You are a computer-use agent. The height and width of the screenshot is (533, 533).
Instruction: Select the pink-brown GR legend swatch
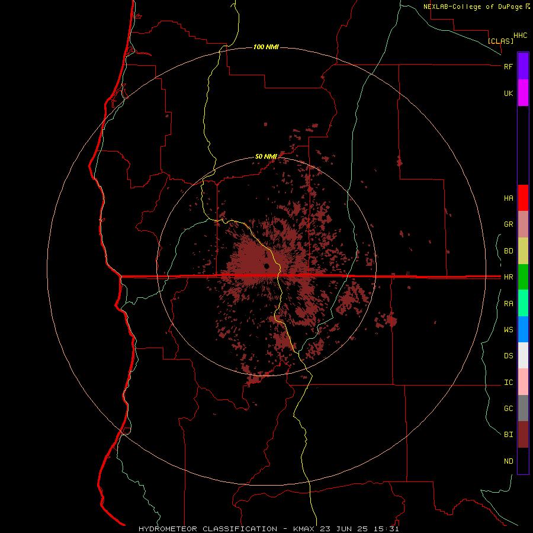point(523,224)
